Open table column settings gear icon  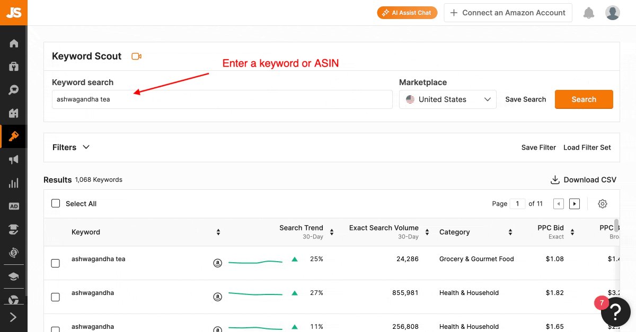pyautogui.click(x=603, y=204)
